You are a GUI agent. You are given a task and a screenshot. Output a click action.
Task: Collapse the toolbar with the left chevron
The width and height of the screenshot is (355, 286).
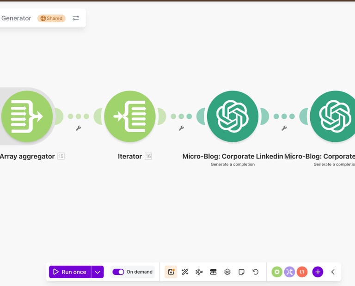[x=333, y=272]
